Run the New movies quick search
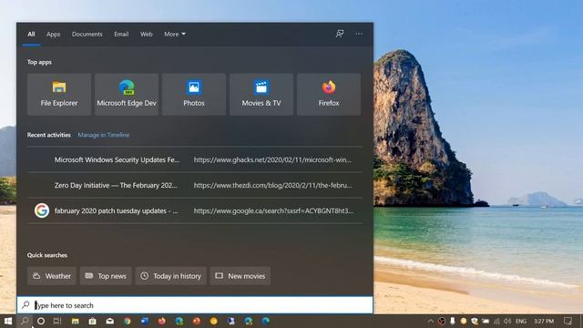This screenshot has width=583, height=328. point(240,276)
